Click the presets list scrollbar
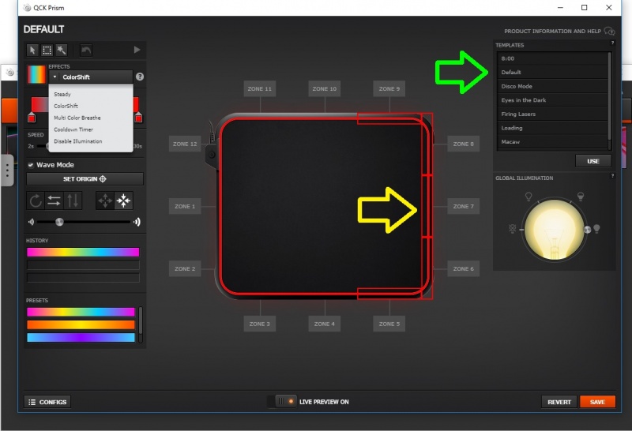Image resolution: width=632 pixels, height=431 pixels. point(141,320)
